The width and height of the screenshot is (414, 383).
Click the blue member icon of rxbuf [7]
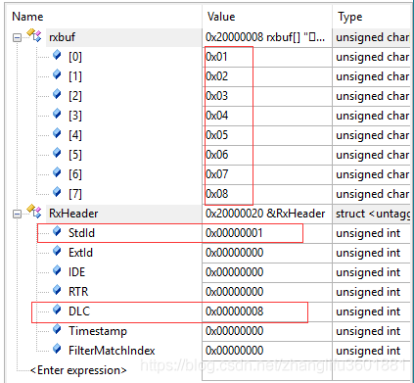[57, 192]
